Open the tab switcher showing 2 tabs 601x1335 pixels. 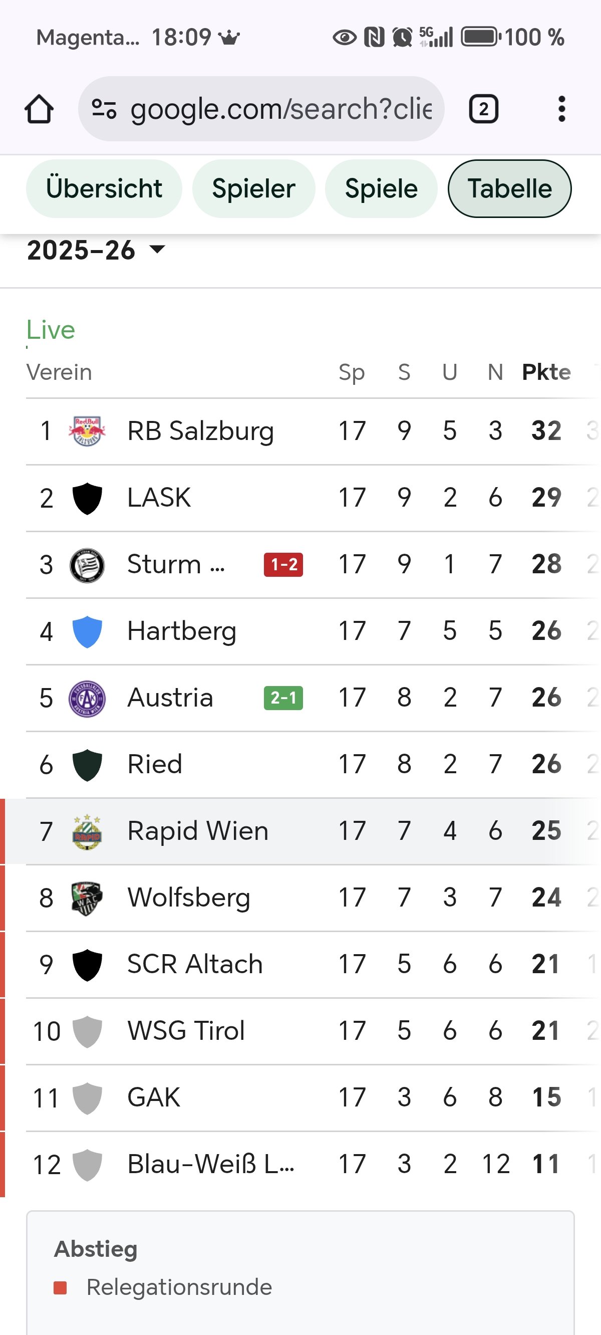coord(483,109)
